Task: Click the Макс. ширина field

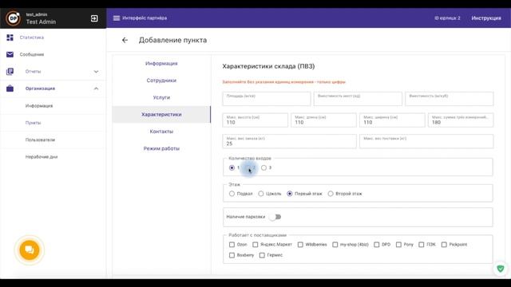Action: (392, 120)
